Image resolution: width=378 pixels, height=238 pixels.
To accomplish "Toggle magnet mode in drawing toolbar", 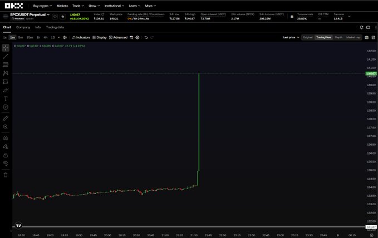I will point(6,138).
